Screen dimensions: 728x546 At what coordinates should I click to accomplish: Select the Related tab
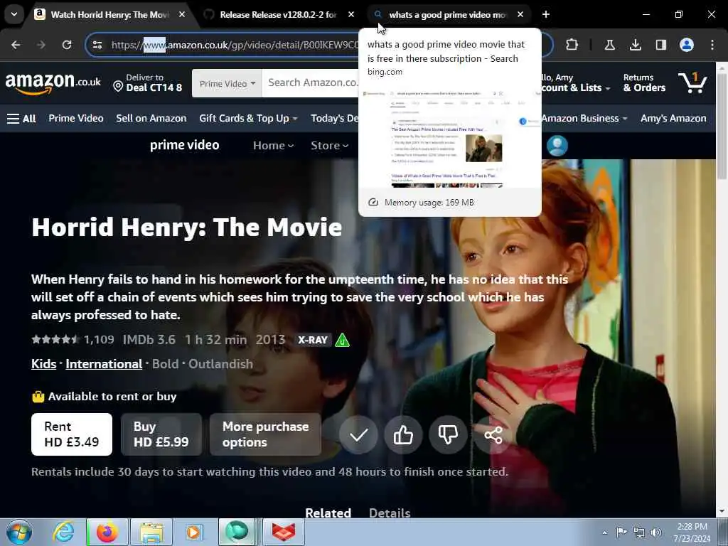328,513
